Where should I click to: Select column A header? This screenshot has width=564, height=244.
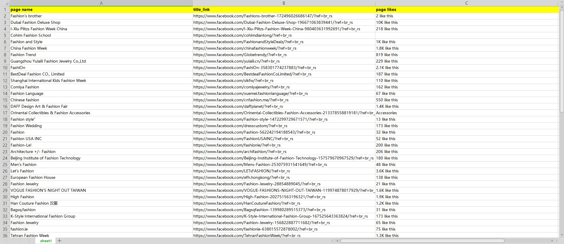[101, 3]
